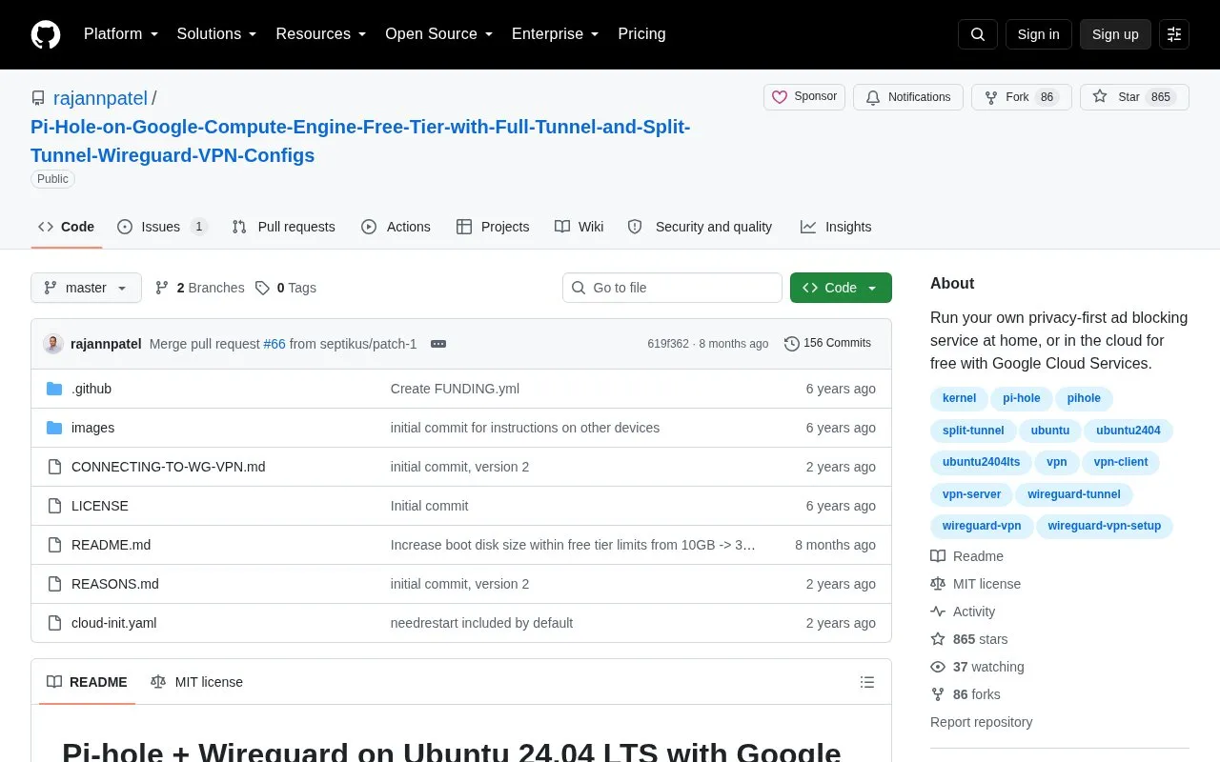
Task: Click the wireguard-vpn-setup topic tag
Action: pyautogui.click(x=1105, y=526)
